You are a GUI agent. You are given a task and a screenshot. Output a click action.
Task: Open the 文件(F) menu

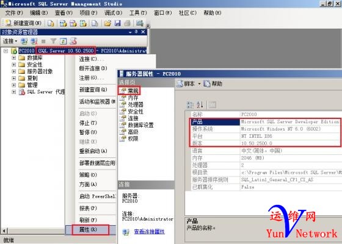tap(13, 13)
